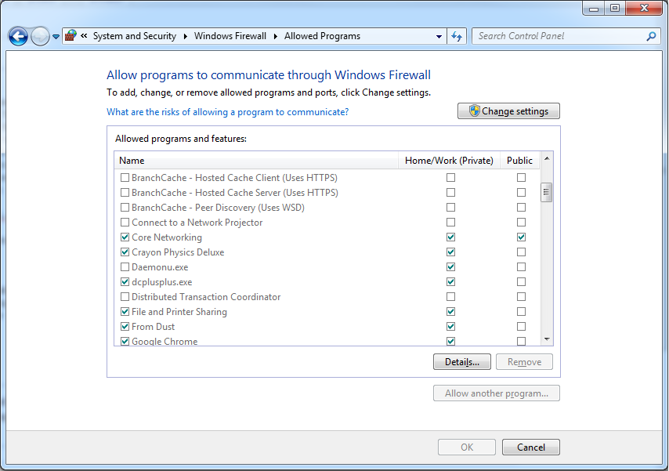The image size is (669, 471).
Task: Expand the arrow after Windows Firewall breadcrumb
Action: [x=275, y=36]
